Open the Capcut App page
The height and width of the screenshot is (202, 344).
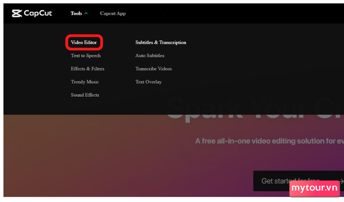point(113,13)
